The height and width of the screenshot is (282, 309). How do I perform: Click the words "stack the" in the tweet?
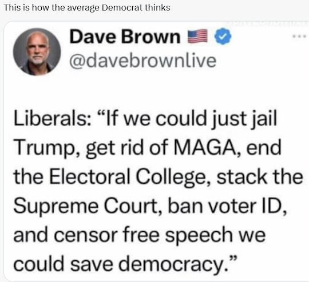coord(260,177)
